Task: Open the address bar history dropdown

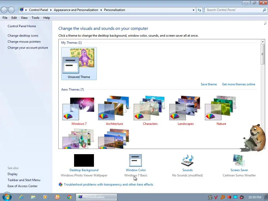Action: pos(193,10)
